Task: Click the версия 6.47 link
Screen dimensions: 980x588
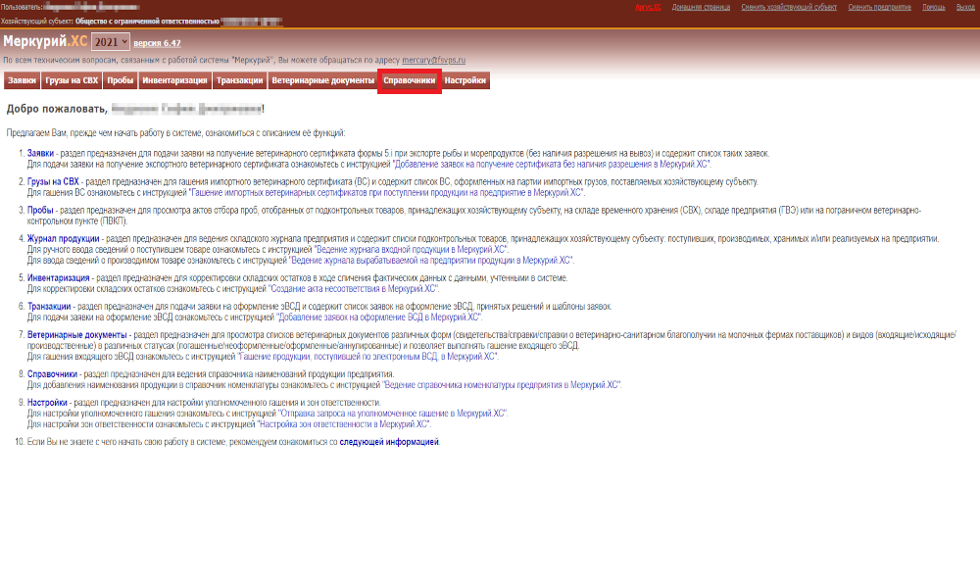Action: (157, 43)
